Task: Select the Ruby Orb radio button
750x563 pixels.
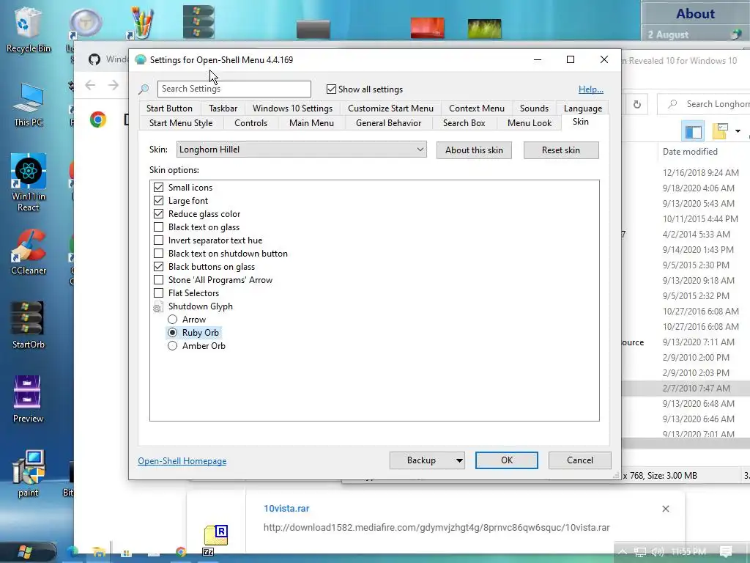Action: tap(172, 332)
